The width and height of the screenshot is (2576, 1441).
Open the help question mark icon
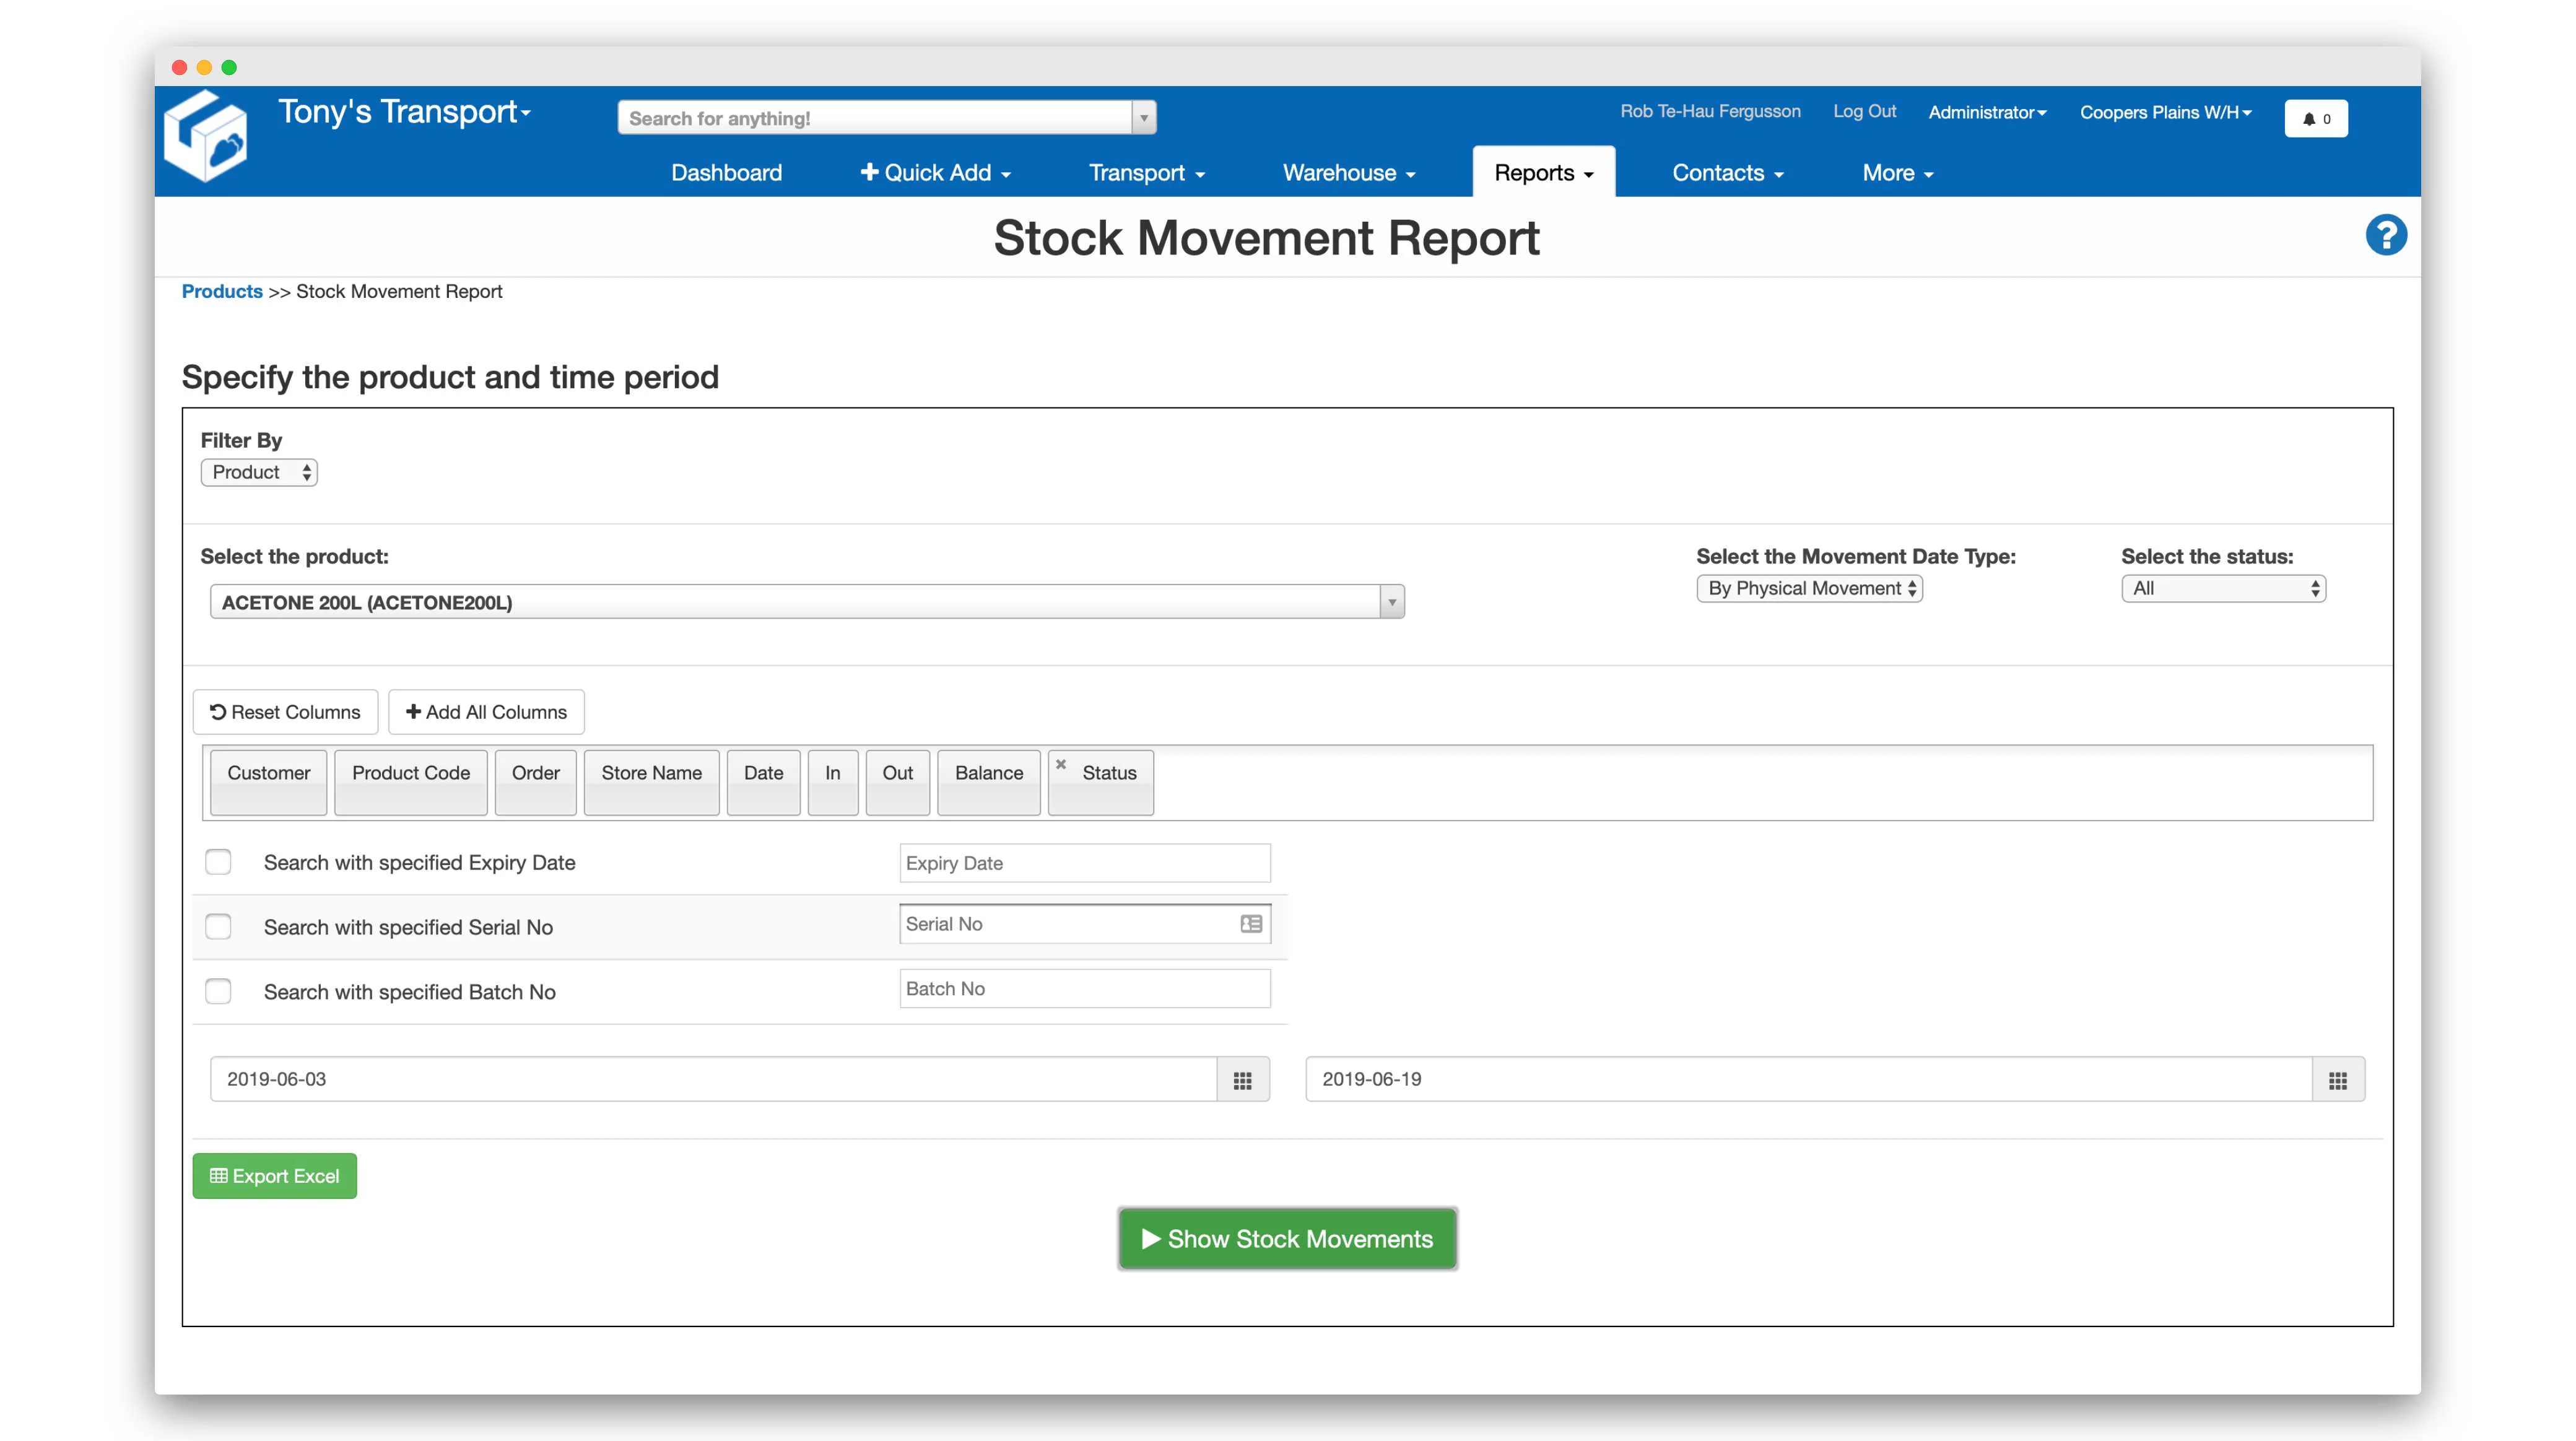2387,234
